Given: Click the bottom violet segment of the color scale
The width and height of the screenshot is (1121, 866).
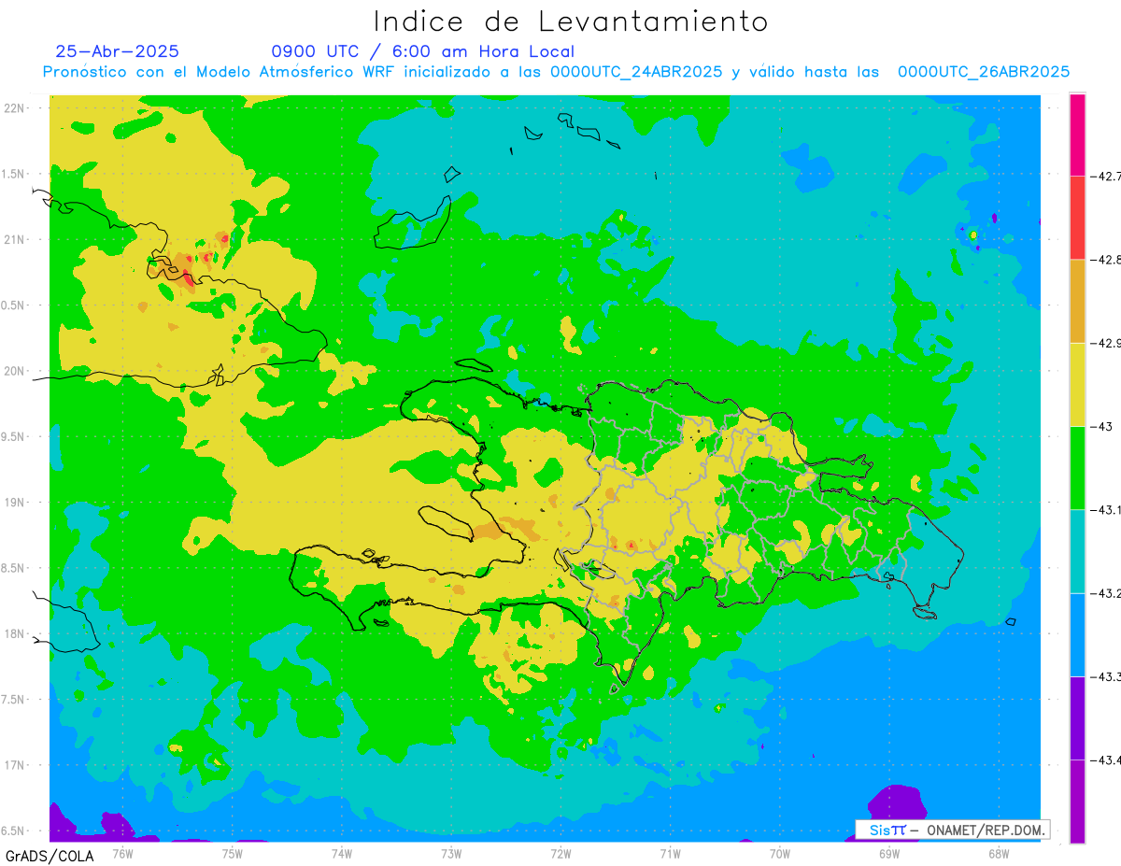Looking at the screenshot, I should pyautogui.click(x=1077, y=801).
